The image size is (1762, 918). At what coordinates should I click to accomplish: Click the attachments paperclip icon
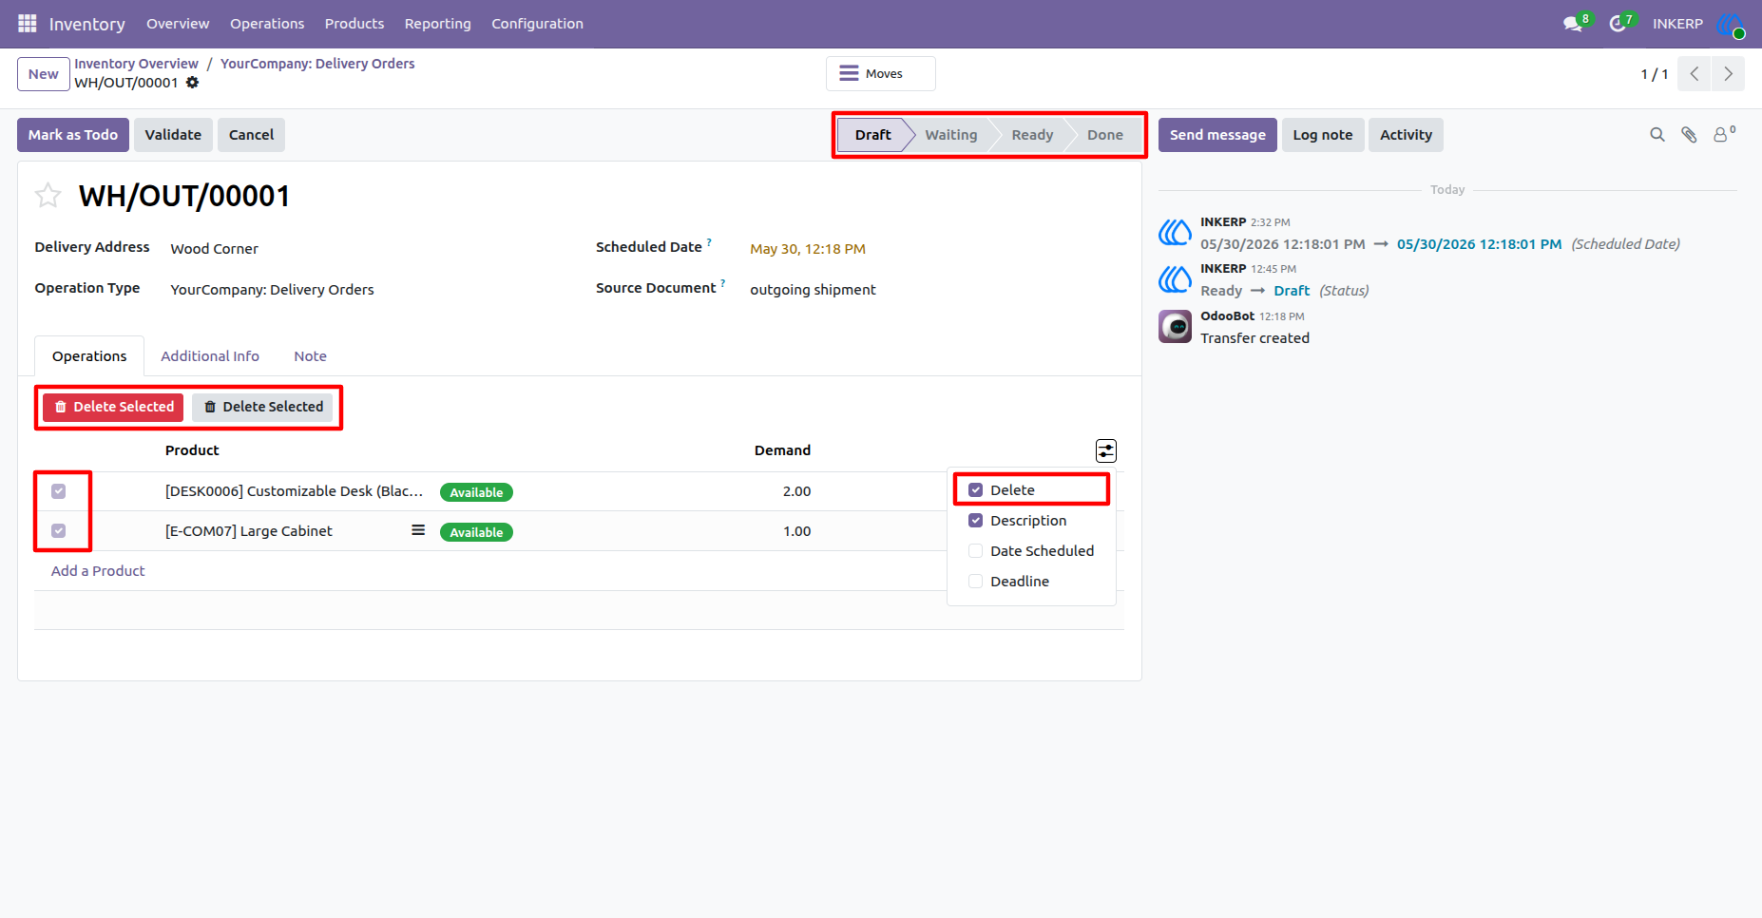click(1689, 135)
